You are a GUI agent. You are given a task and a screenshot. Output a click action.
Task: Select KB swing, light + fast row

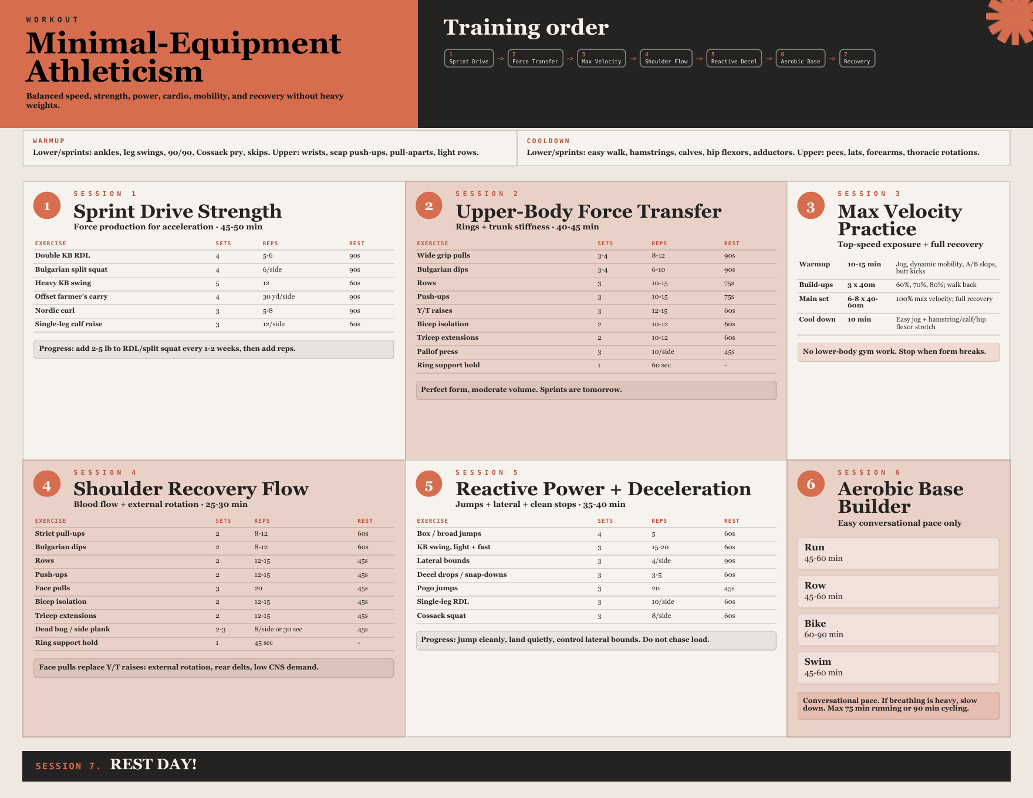tap(596, 547)
